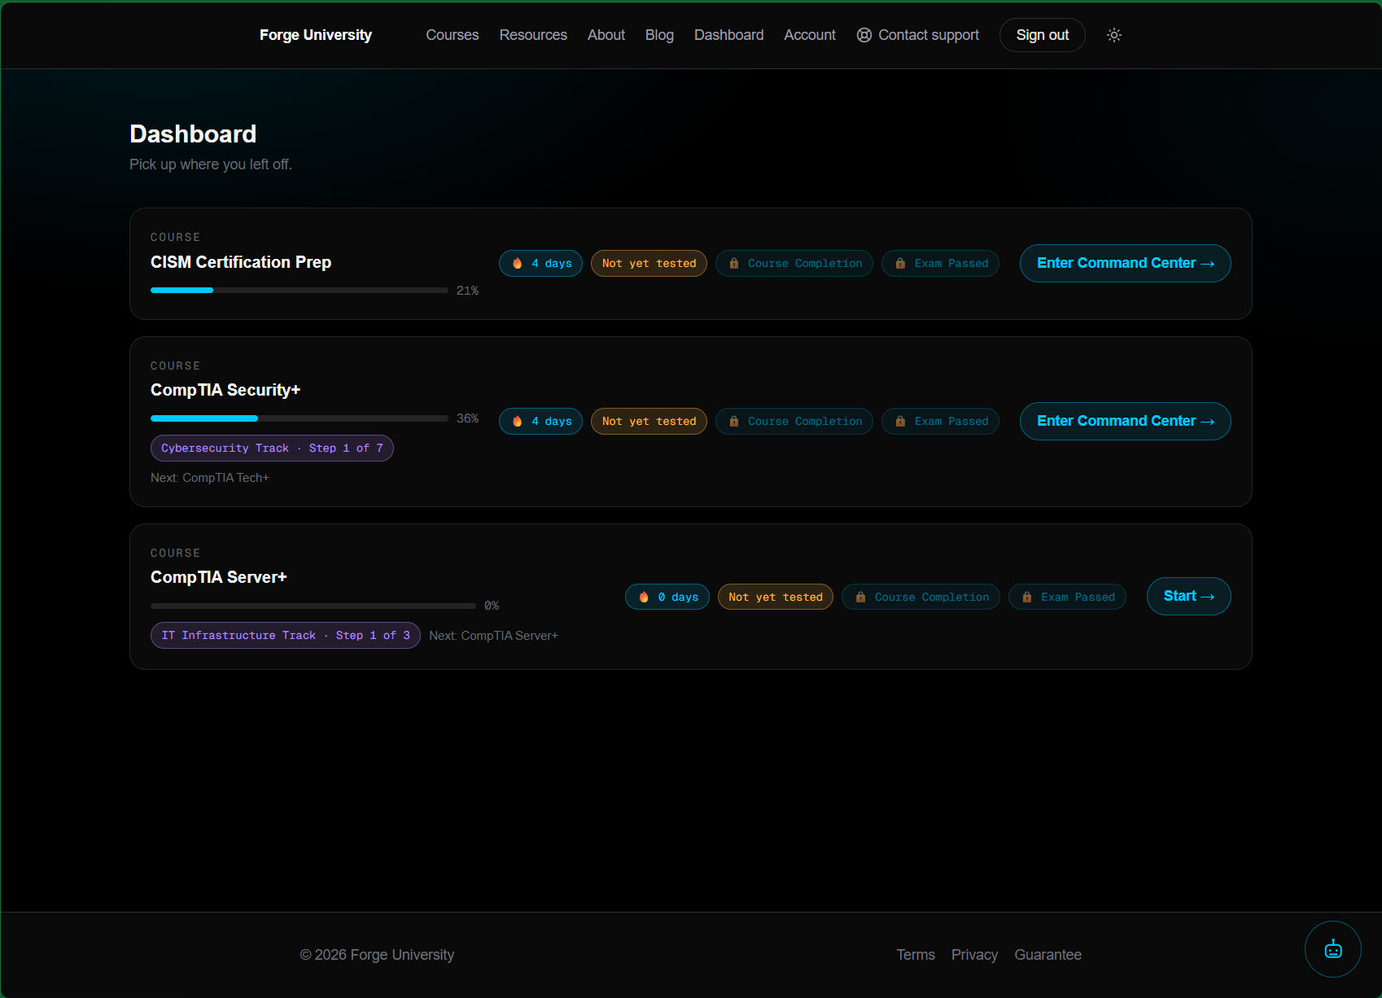Viewport: 1382px width, 998px height.
Task: Click the 36% progress value
Action: [467, 418]
